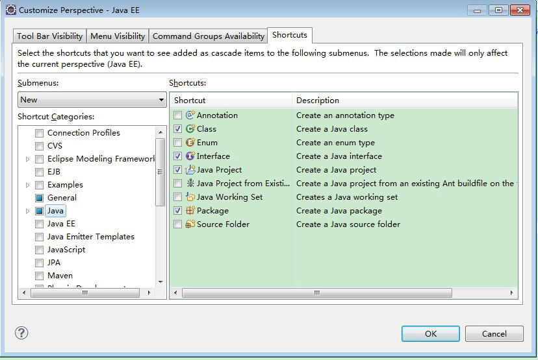Click the Java Working Set icon
This screenshot has height=360, width=538.
point(190,197)
